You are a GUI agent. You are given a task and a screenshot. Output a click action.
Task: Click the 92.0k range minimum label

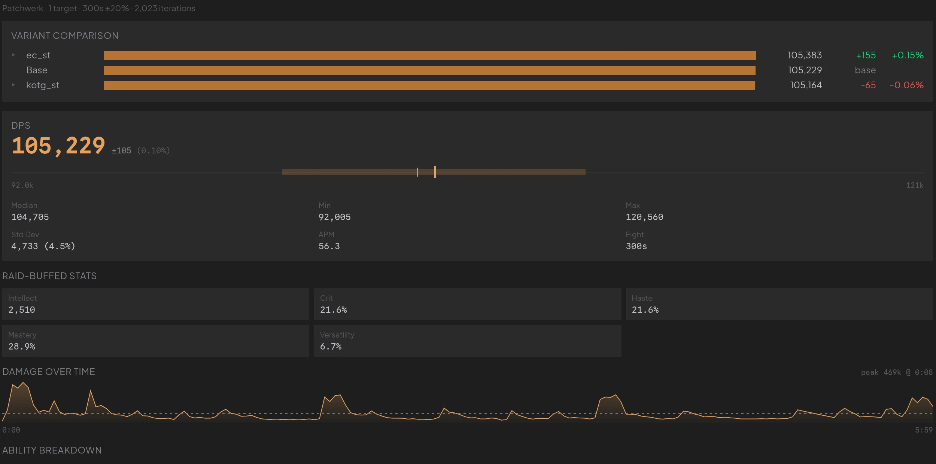coord(22,185)
